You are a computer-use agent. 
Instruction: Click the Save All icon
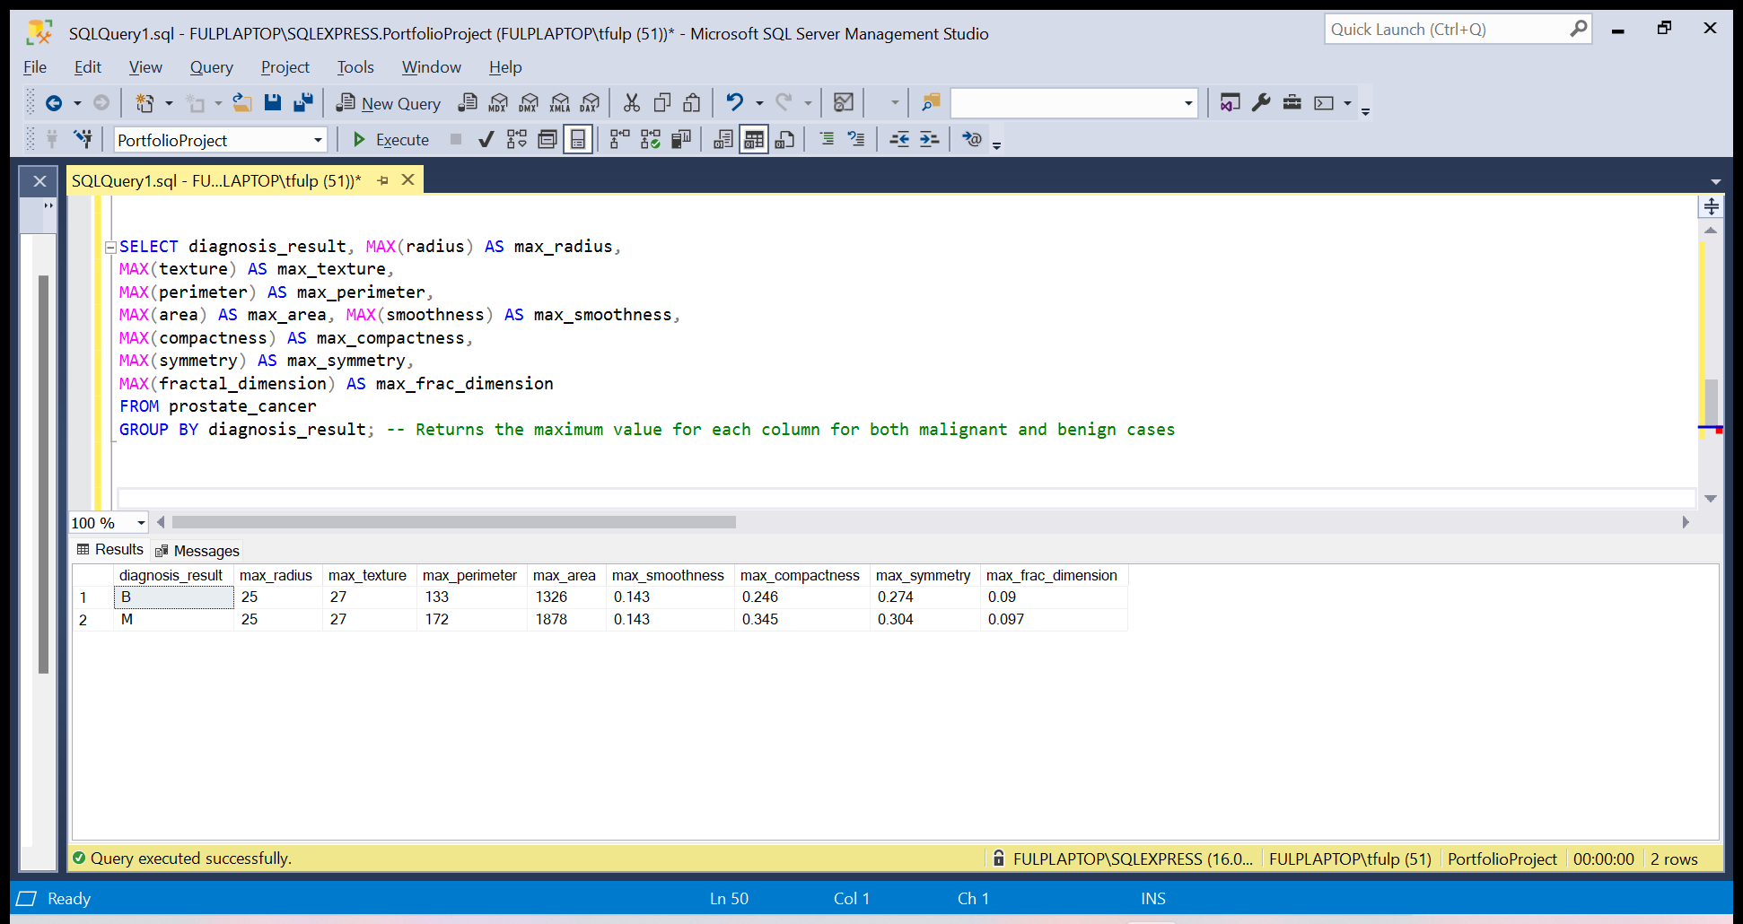pyautogui.click(x=303, y=102)
